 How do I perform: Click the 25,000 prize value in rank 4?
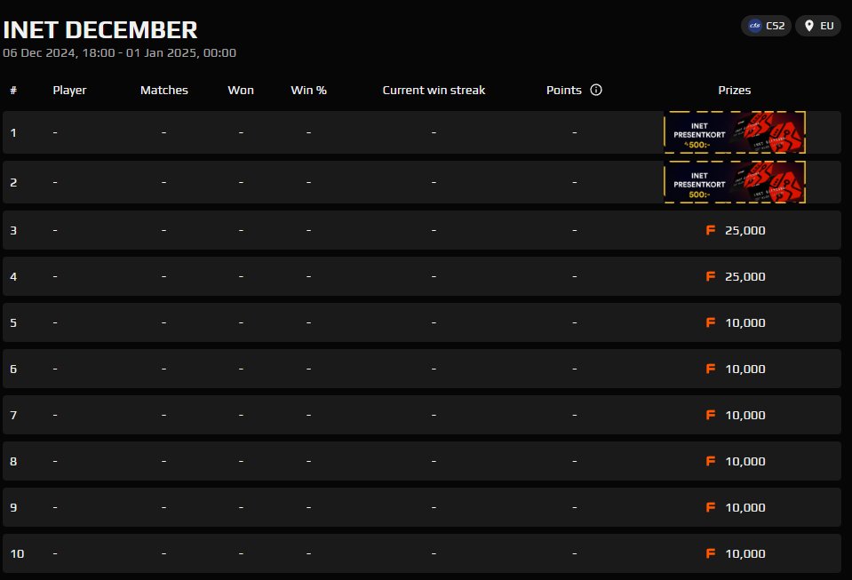tap(745, 276)
